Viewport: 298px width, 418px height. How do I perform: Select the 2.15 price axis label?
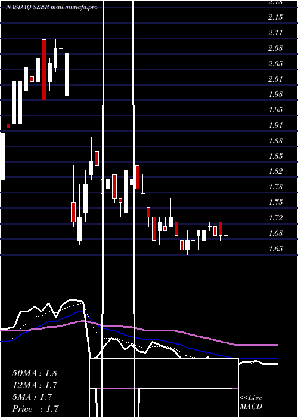(275, 17)
